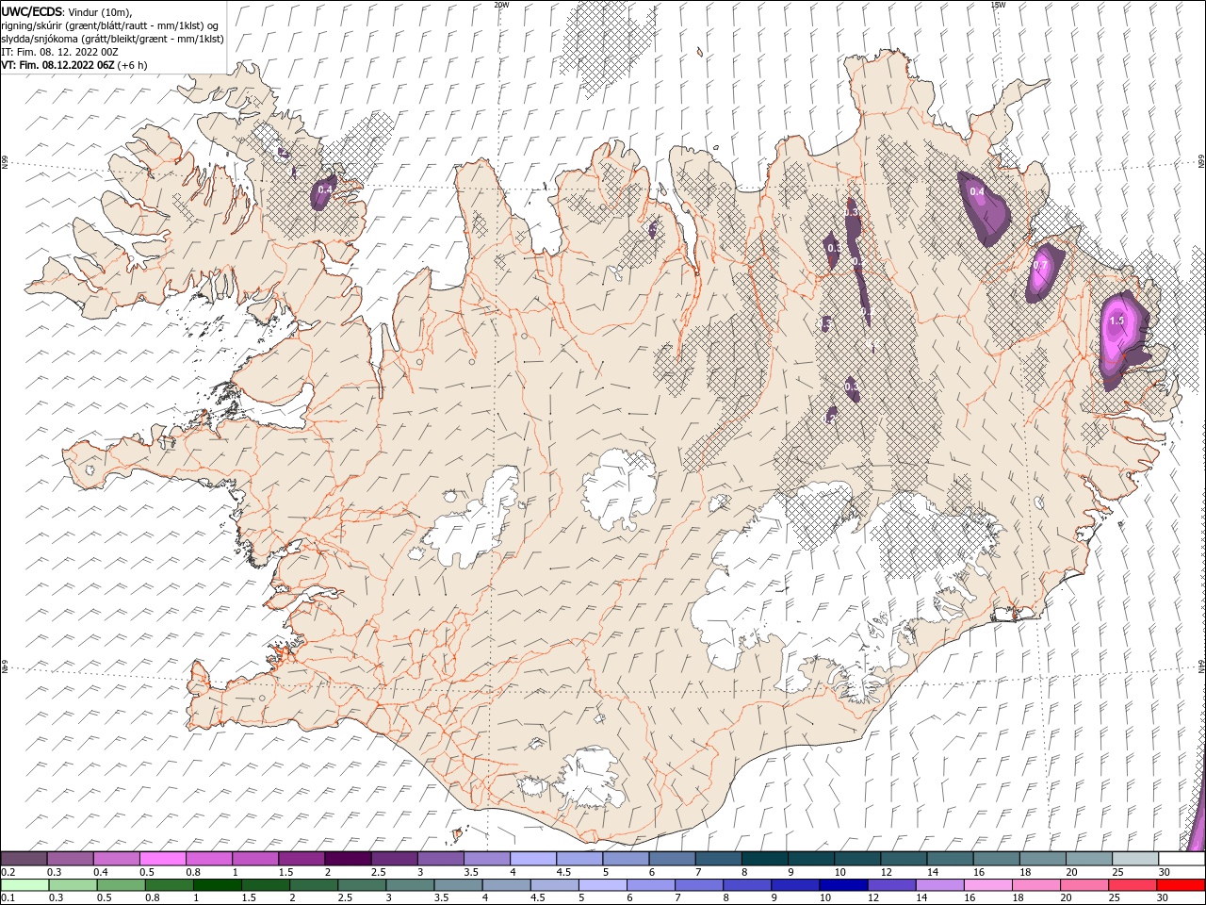
Task: Click the UWC/ECDS title text
Action: click(32, 10)
